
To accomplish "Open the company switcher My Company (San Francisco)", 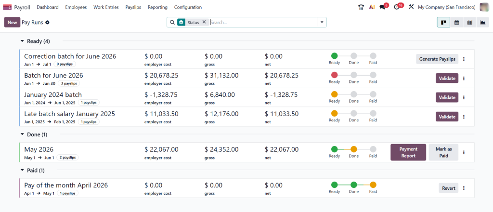I will pyautogui.click(x=446, y=7).
